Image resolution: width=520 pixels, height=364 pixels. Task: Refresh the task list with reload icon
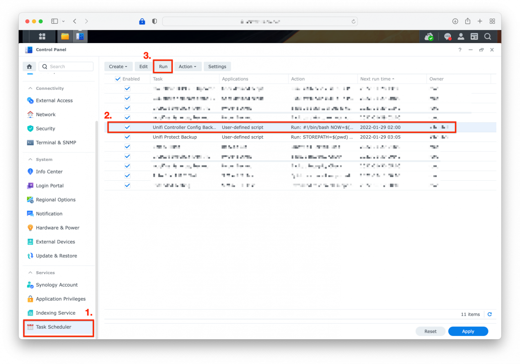pyautogui.click(x=490, y=314)
